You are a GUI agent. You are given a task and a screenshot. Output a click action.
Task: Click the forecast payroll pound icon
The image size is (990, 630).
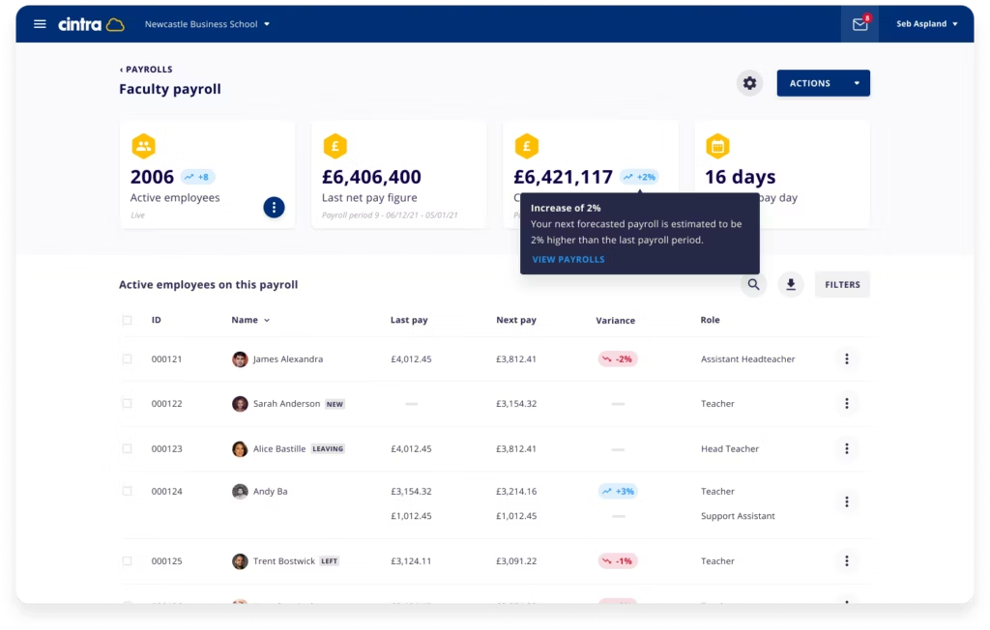click(x=527, y=147)
